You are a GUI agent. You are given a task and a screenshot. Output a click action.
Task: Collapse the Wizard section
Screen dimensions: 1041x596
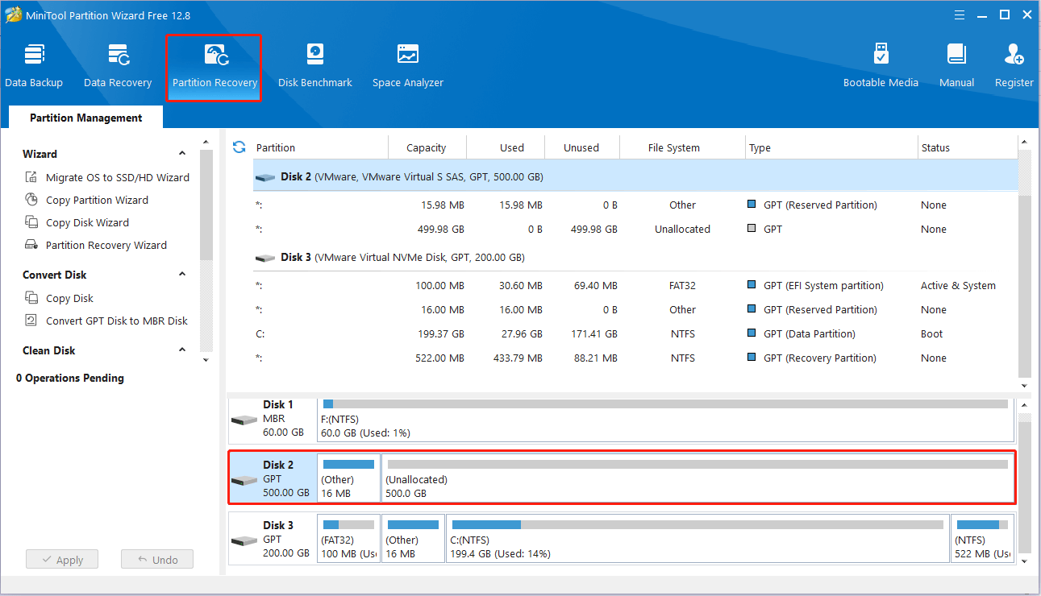click(x=181, y=154)
